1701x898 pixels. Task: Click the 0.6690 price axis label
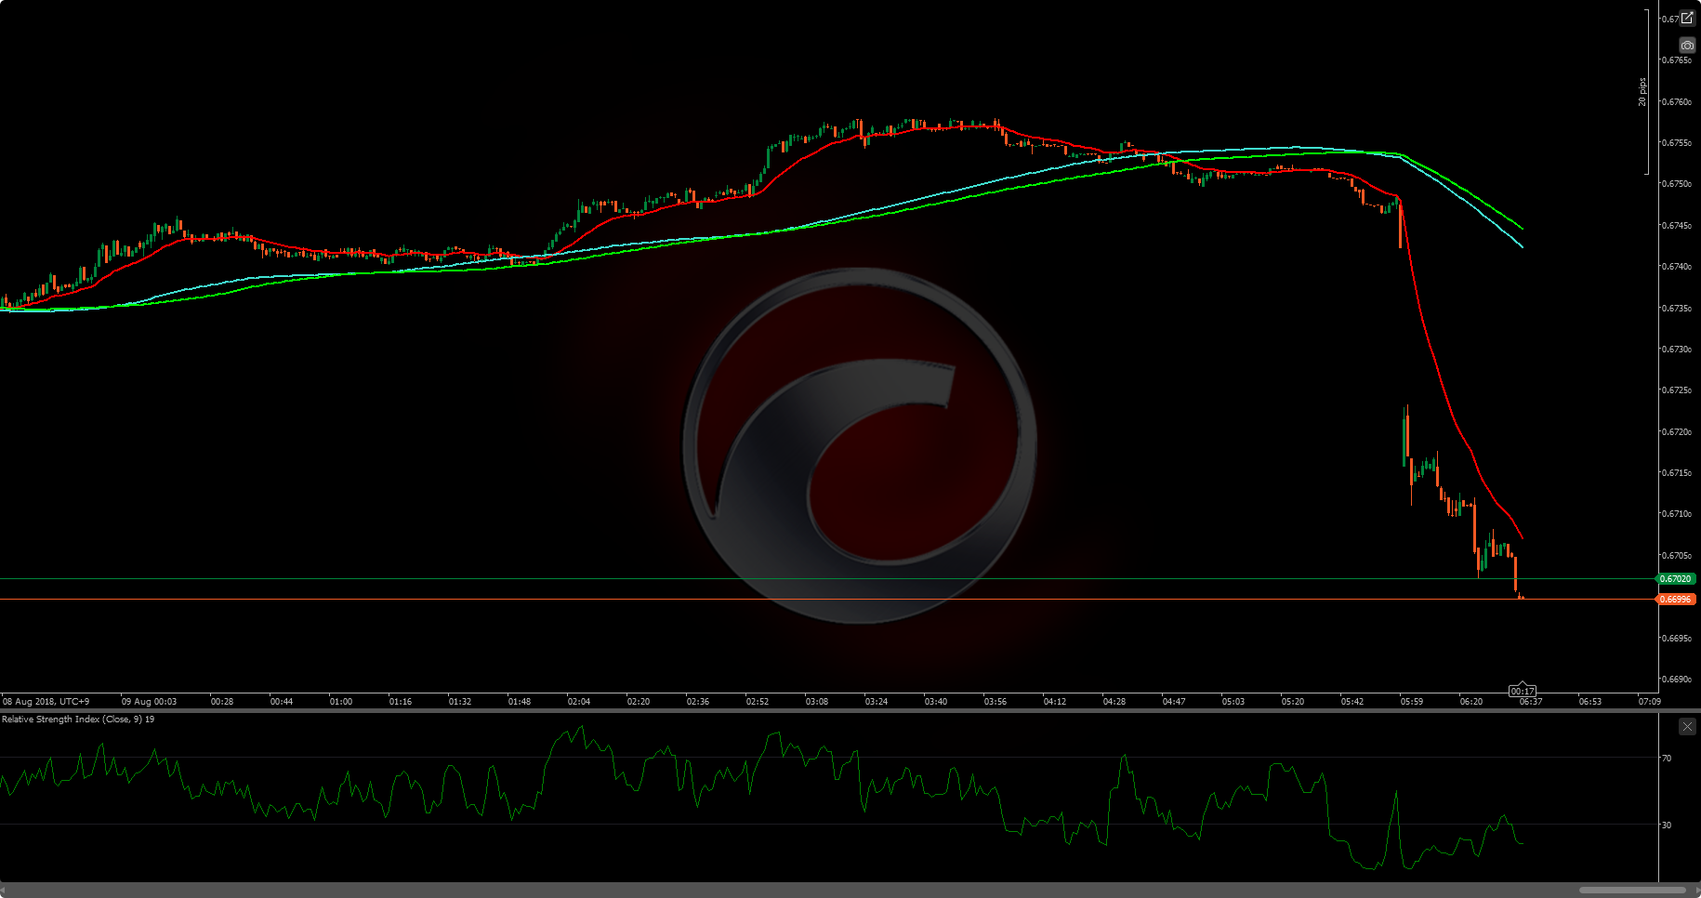click(x=1677, y=680)
